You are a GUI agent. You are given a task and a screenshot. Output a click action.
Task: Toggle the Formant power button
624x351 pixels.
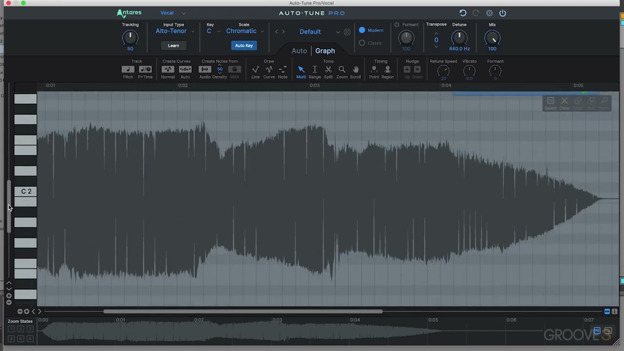[396, 24]
